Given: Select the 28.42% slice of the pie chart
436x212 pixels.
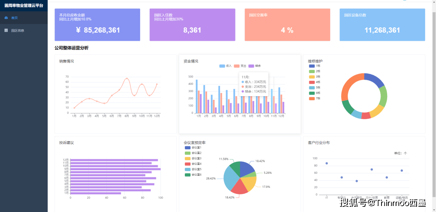Looking at the screenshot, I should tap(230, 179).
